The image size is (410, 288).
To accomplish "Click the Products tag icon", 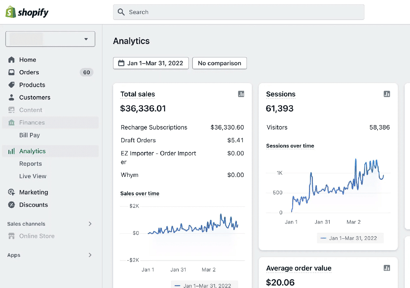I will tap(12, 85).
